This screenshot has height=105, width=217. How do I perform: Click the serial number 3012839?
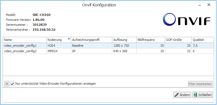pos(39,25)
